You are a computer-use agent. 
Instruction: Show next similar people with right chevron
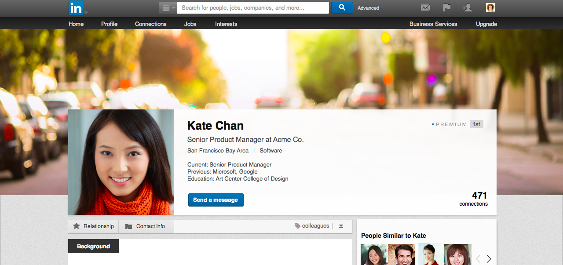(x=489, y=259)
